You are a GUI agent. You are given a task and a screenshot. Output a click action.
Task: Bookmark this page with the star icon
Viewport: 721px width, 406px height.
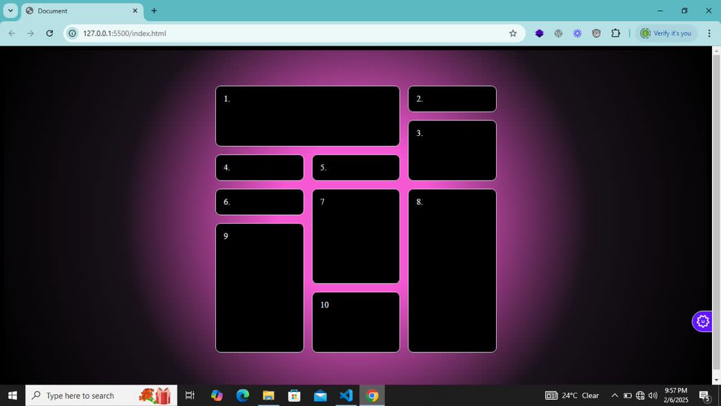[x=513, y=33]
